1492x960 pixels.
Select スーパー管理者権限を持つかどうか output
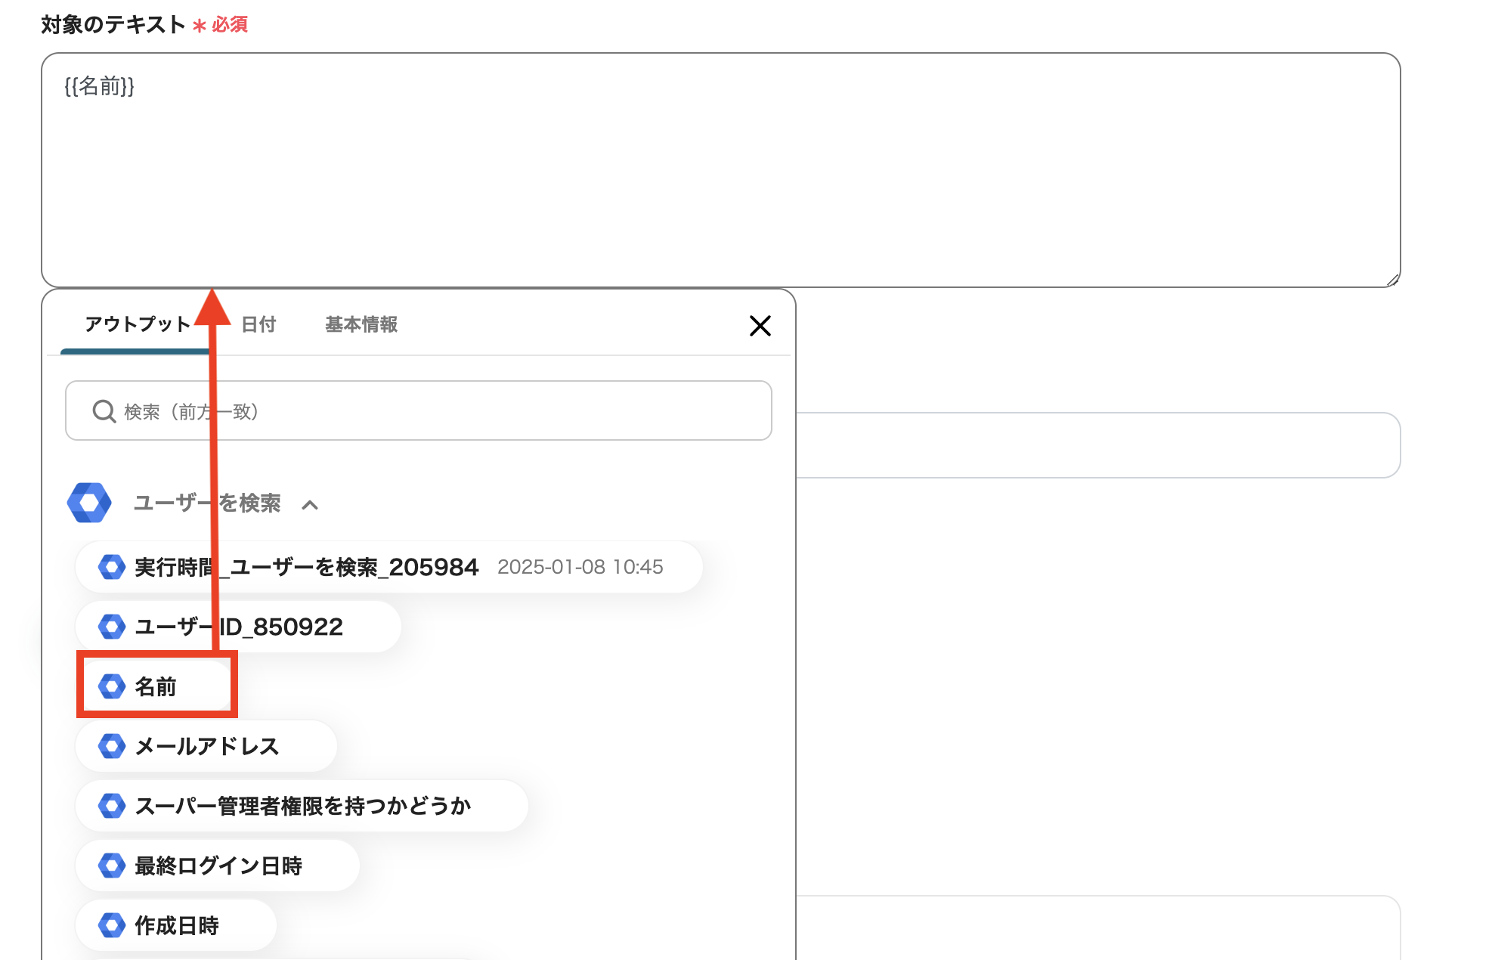(x=302, y=806)
